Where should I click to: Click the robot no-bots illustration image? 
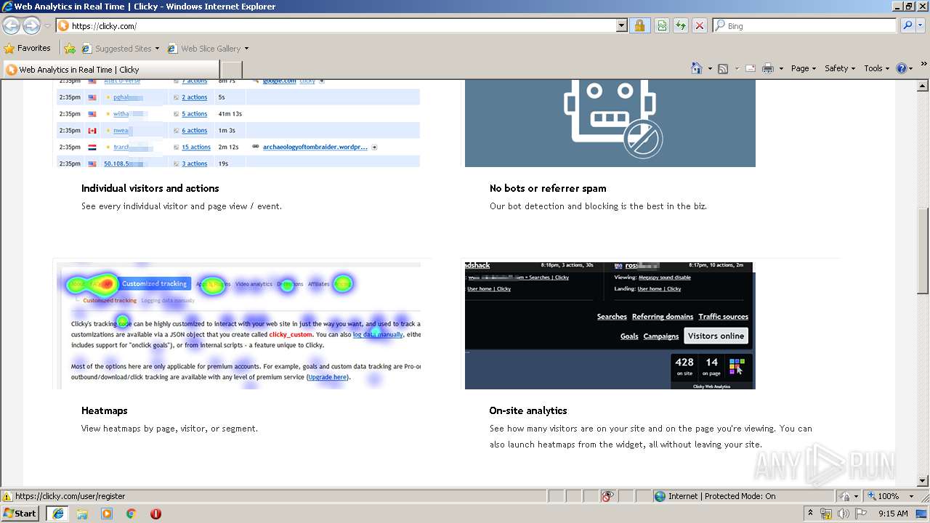point(610,123)
